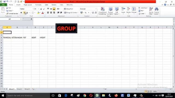Increase the decimal places
175x98 pixels.
(x=93, y=13)
